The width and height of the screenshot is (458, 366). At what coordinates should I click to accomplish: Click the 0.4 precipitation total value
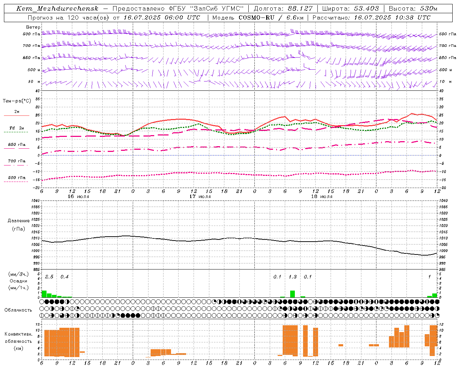[64, 277]
